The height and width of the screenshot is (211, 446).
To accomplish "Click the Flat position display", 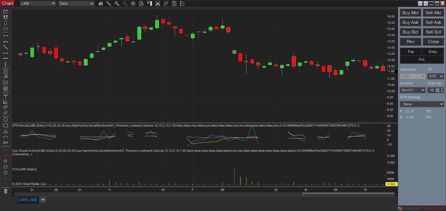I will pyautogui.click(x=411, y=52).
